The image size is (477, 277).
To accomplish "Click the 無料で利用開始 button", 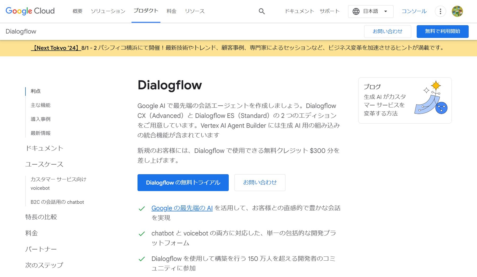I will coord(442,31).
